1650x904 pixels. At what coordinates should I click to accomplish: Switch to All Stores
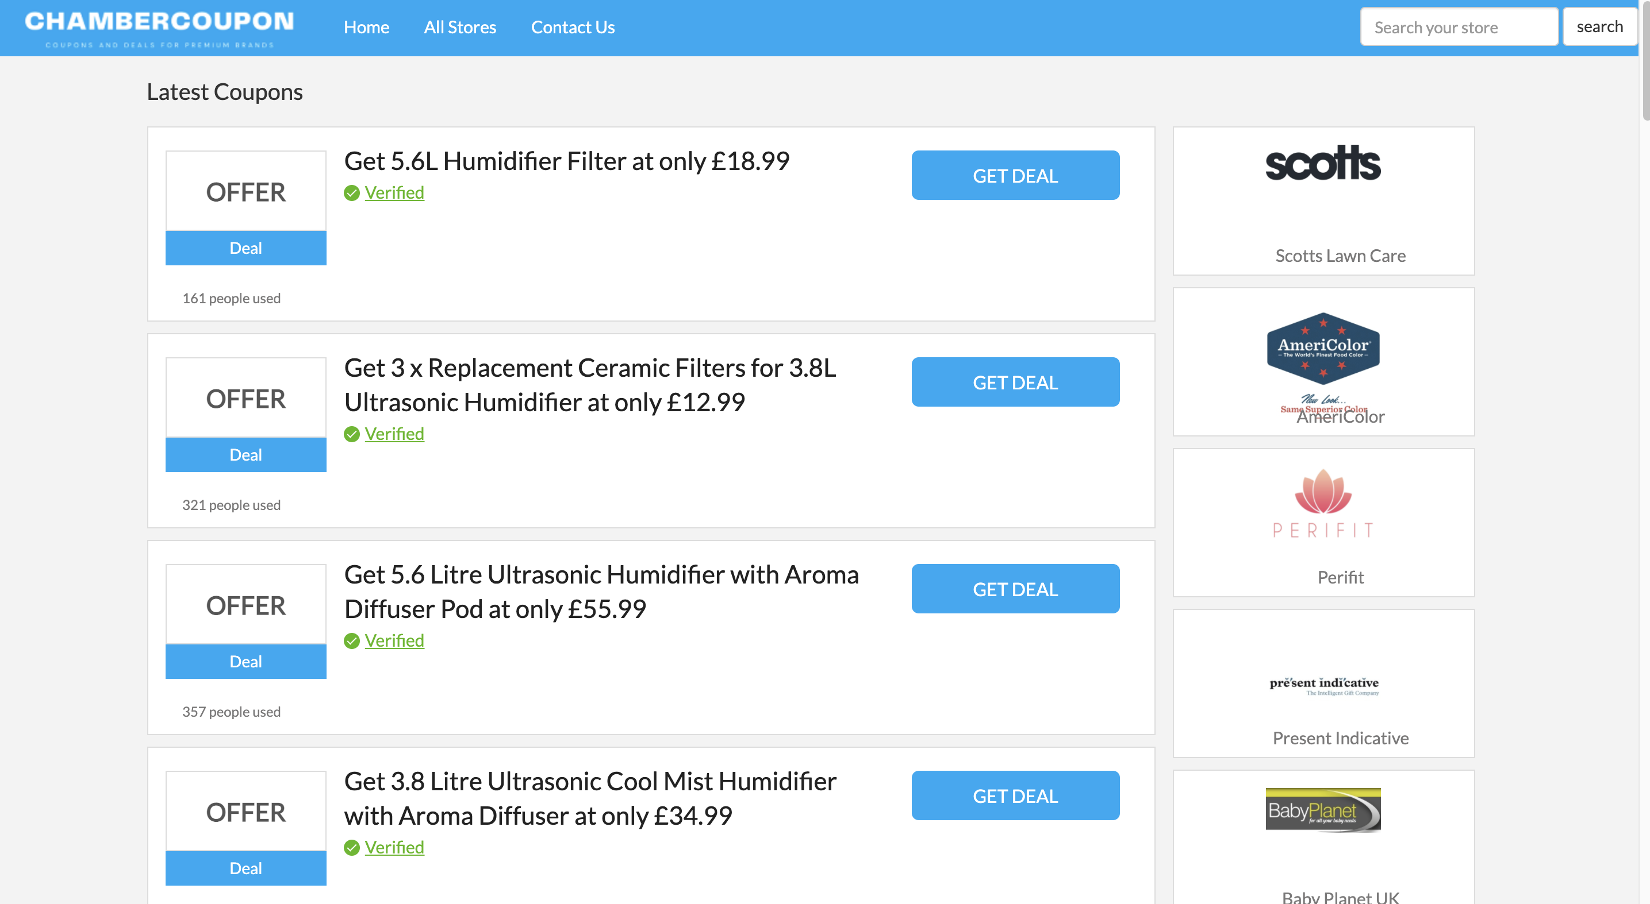tap(460, 27)
